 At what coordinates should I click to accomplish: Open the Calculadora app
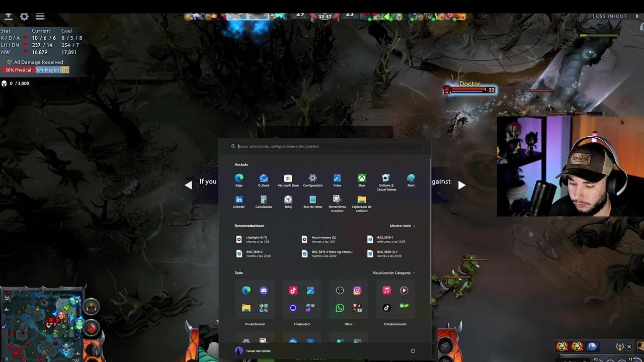(x=264, y=202)
